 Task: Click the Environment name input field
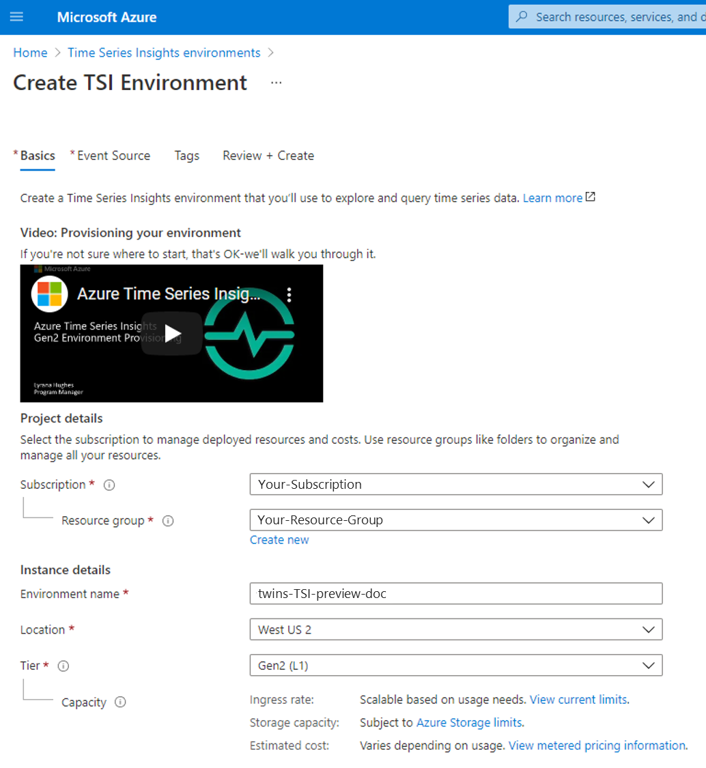click(455, 594)
